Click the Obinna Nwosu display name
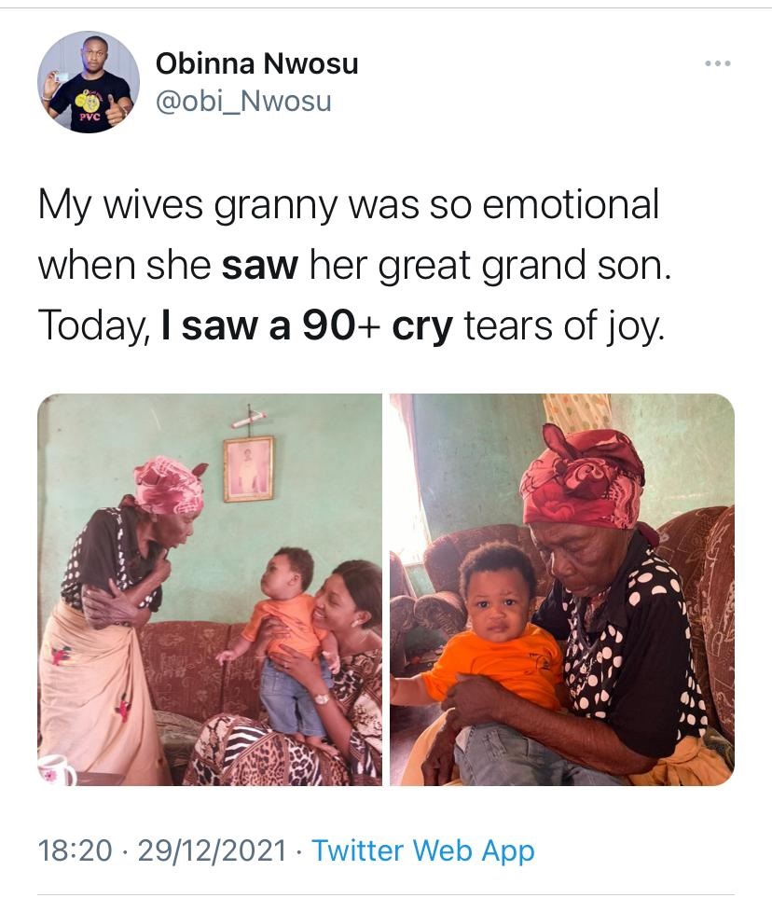 (x=256, y=63)
